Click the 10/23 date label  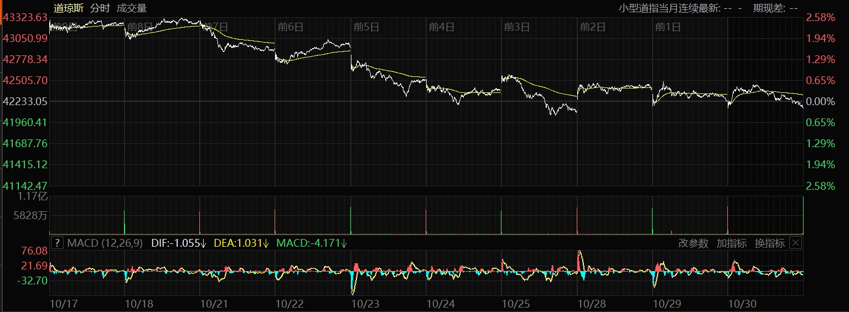coord(365,304)
